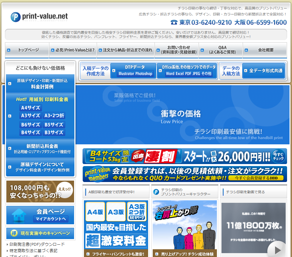292x257 pixels.
Task: Click arrow icon beside 用紙別 size buttons
Action: [x=10, y=116]
